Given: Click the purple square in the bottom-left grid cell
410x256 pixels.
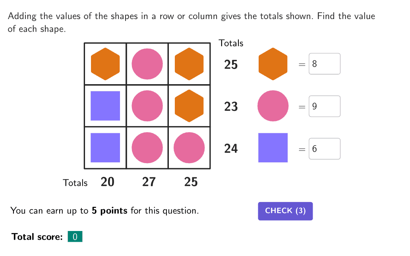Looking at the screenshot, I should click(x=105, y=148).
